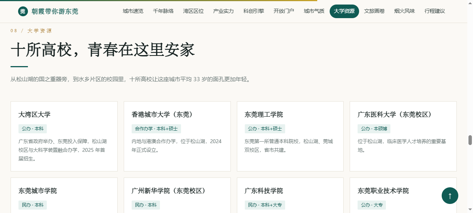Jump to 湾区区位 section

click(x=193, y=11)
